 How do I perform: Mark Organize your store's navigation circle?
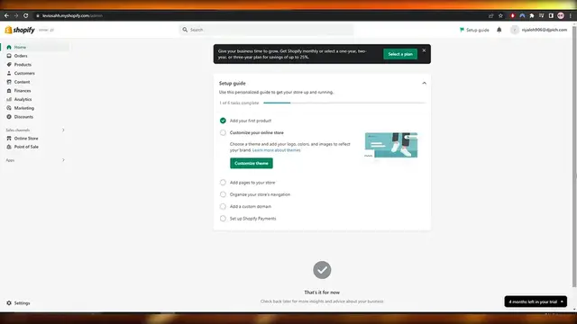pyautogui.click(x=223, y=194)
